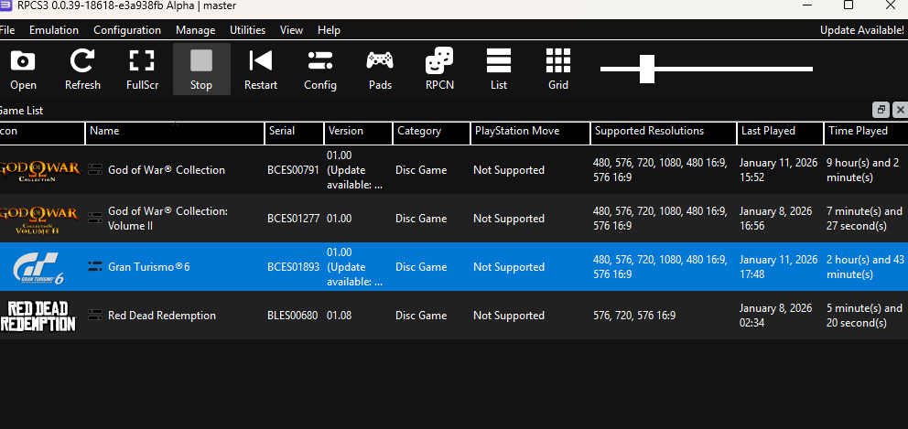Click the Update Available! notice
The width and height of the screenshot is (908, 429).
coord(861,30)
